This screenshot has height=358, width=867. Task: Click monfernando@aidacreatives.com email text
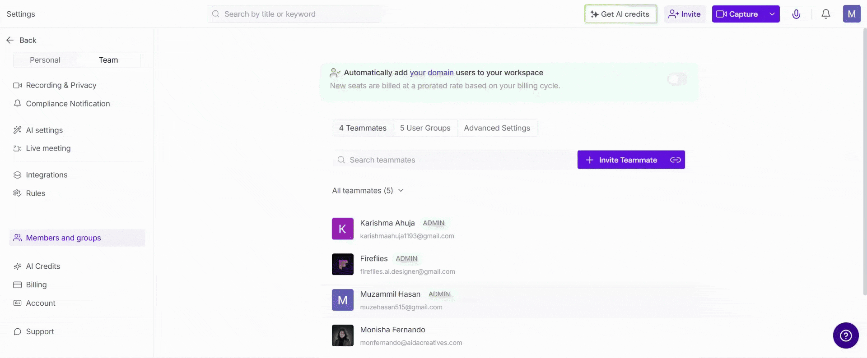[x=411, y=343]
